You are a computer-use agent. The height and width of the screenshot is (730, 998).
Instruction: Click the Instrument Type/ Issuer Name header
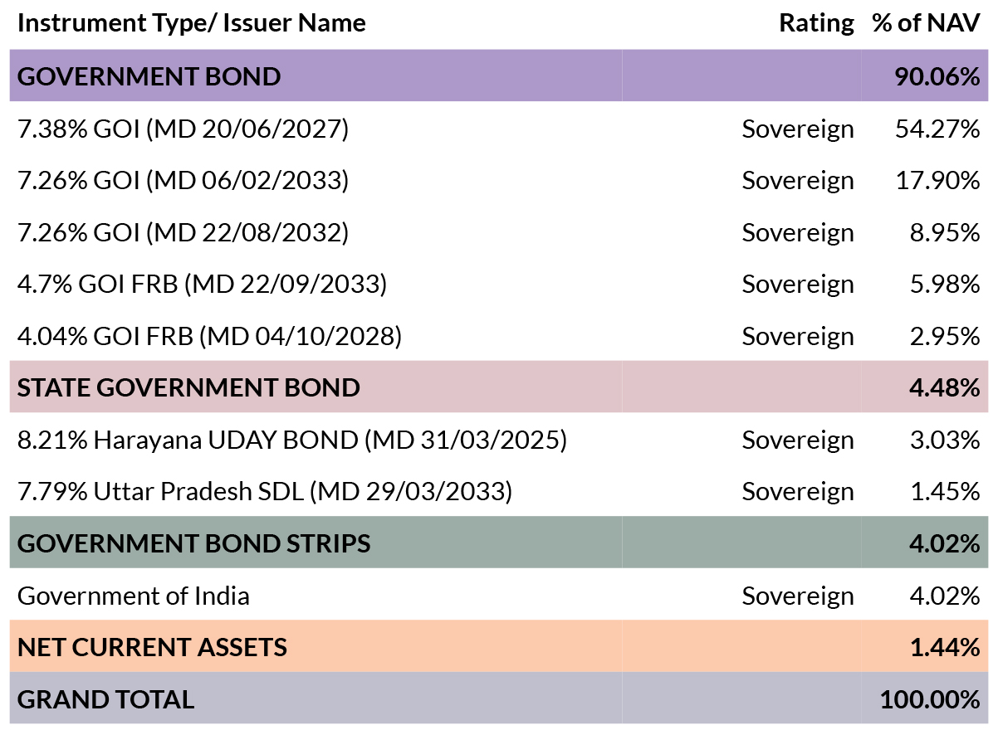[x=192, y=23]
